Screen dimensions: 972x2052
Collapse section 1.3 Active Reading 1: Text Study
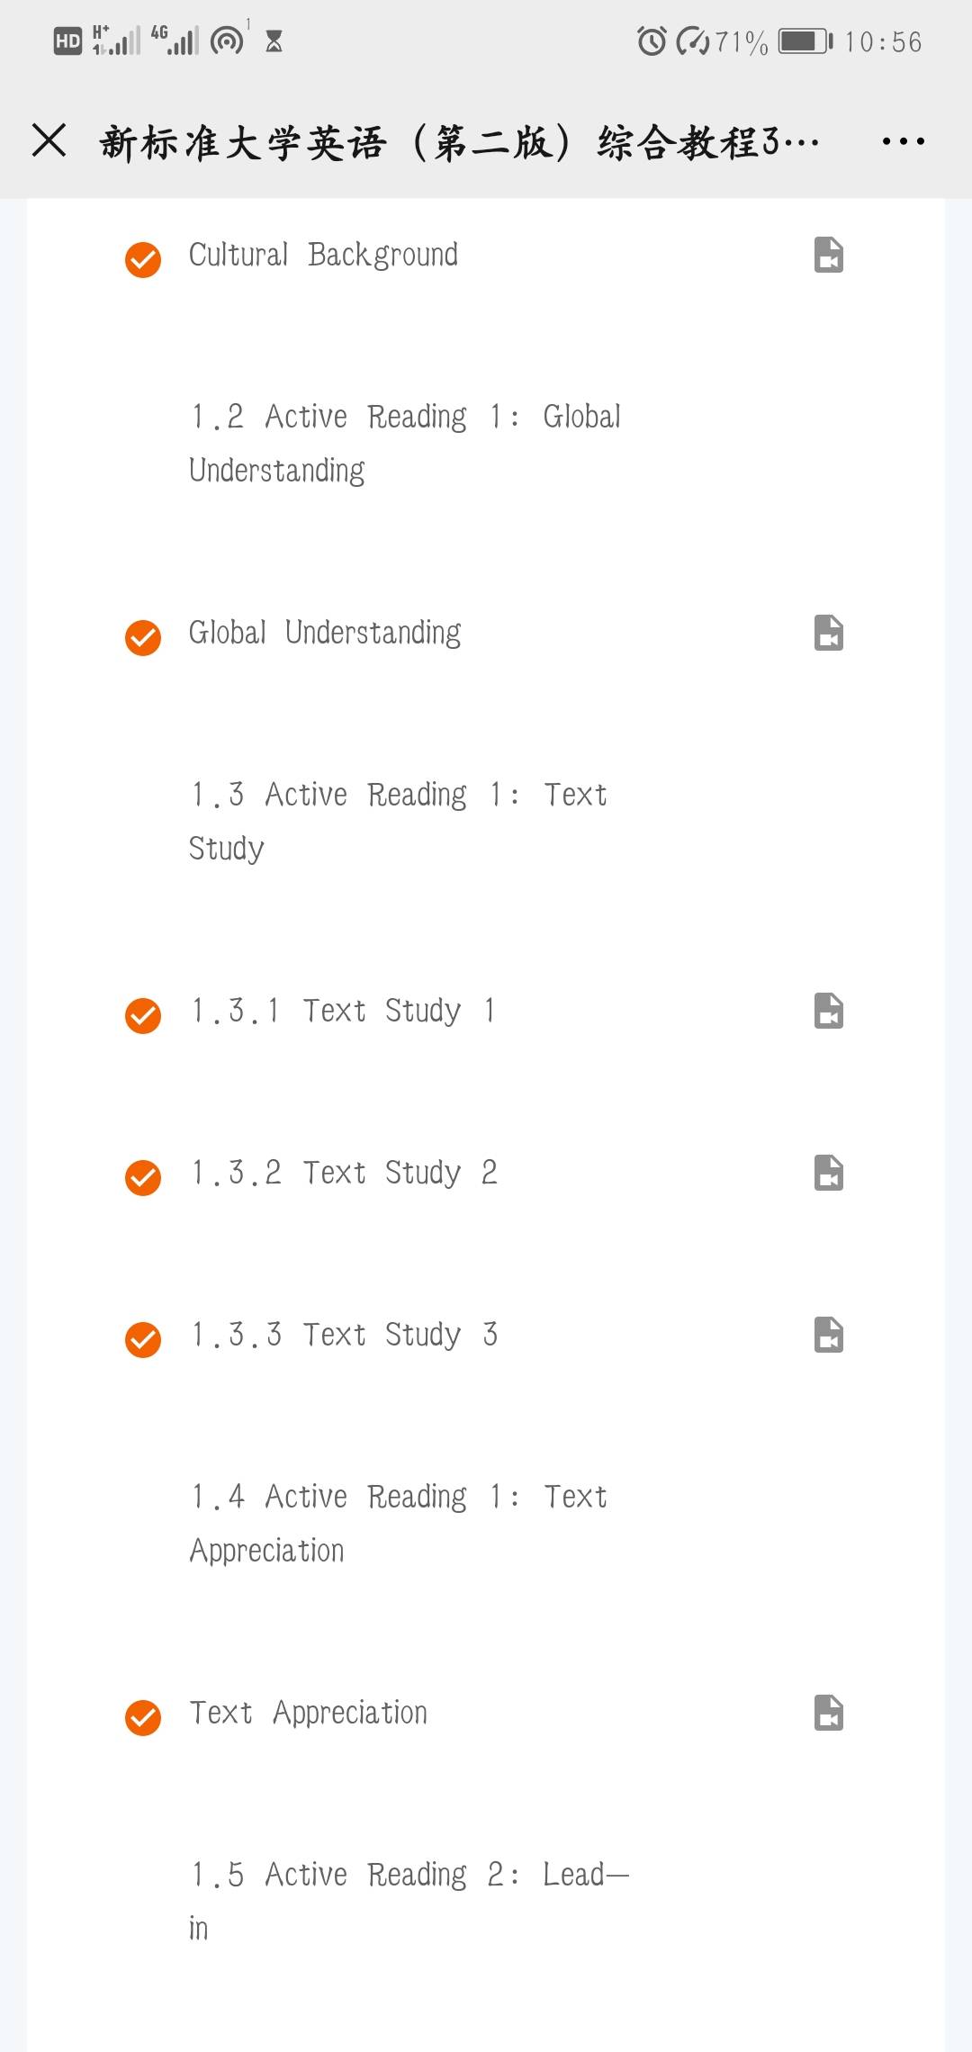[399, 821]
